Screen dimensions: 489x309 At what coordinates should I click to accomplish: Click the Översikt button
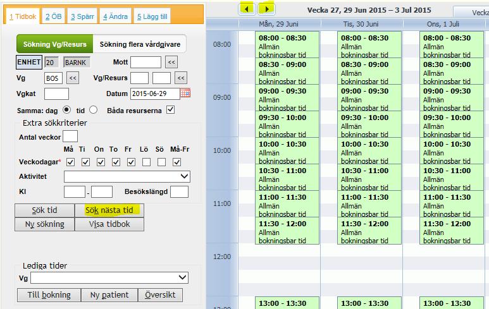(x=160, y=294)
